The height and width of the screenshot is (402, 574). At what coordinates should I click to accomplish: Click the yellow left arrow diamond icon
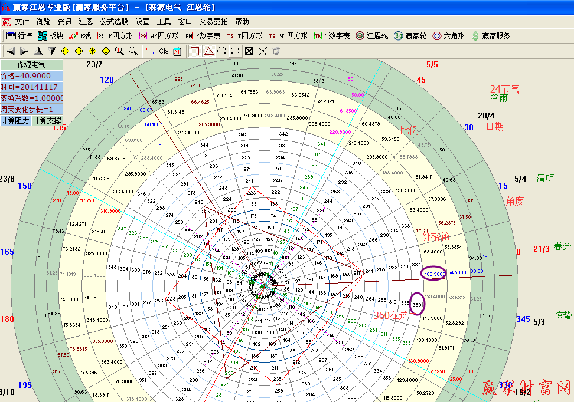click(65, 51)
